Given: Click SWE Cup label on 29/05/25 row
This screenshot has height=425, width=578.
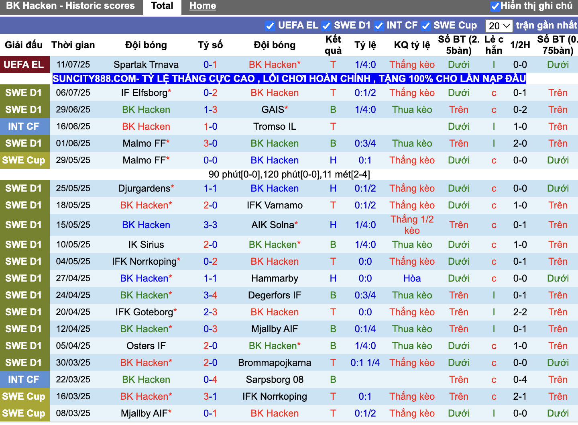Looking at the screenshot, I should [x=24, y=160].
